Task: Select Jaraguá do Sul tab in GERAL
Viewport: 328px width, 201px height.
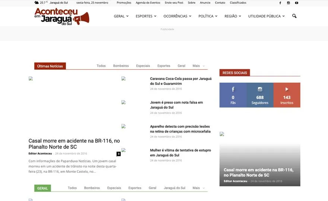Action: [174, 188]
